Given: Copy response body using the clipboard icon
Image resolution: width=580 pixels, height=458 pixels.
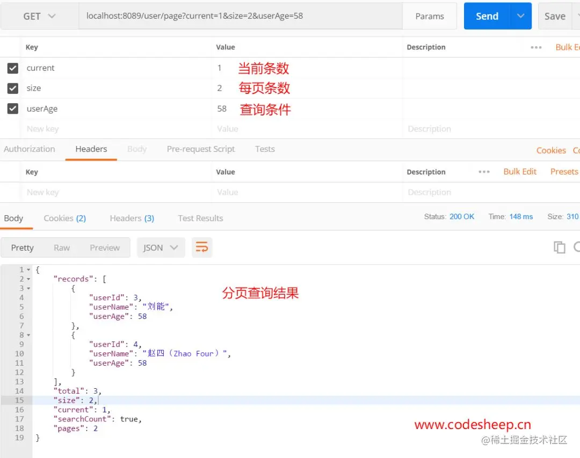Looking at the screenshot, I should tap(559, 247).
